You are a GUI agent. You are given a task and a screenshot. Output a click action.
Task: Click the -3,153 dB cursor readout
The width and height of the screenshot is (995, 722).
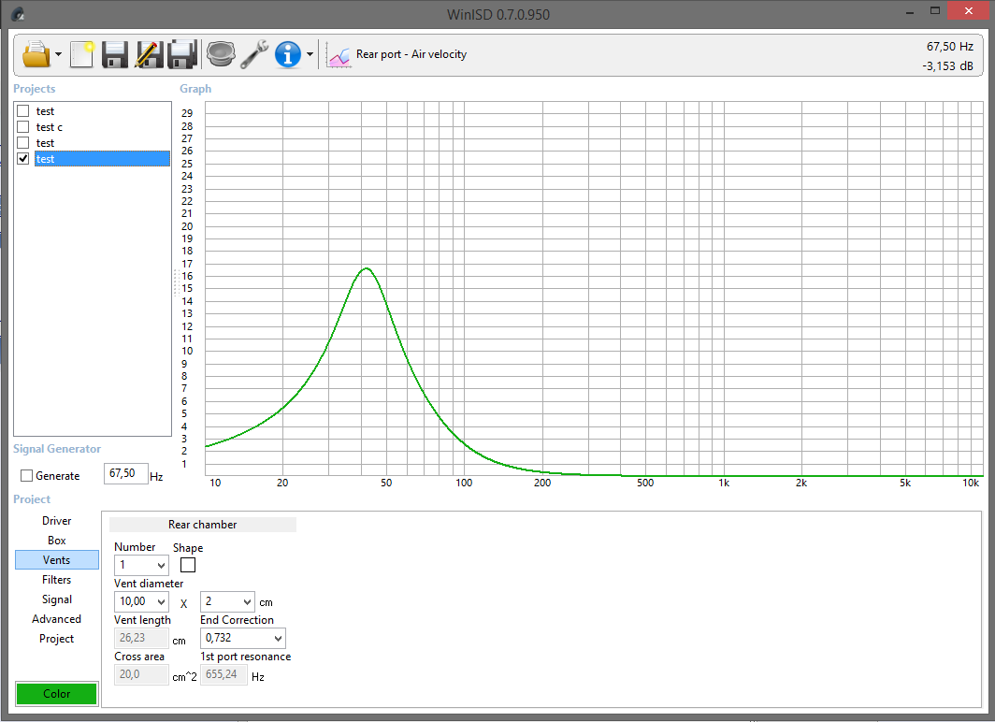click(x=947, y=66)
